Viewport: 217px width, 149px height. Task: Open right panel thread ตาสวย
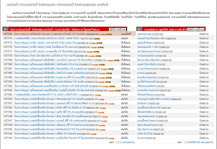(141, 73)
